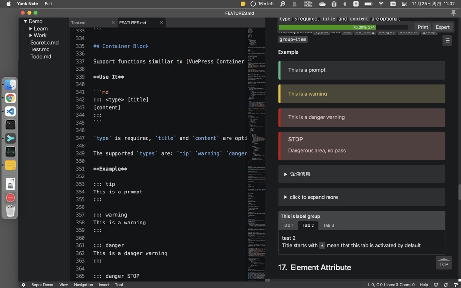Click the pin icon in the title bar

[x=453, y=13]
